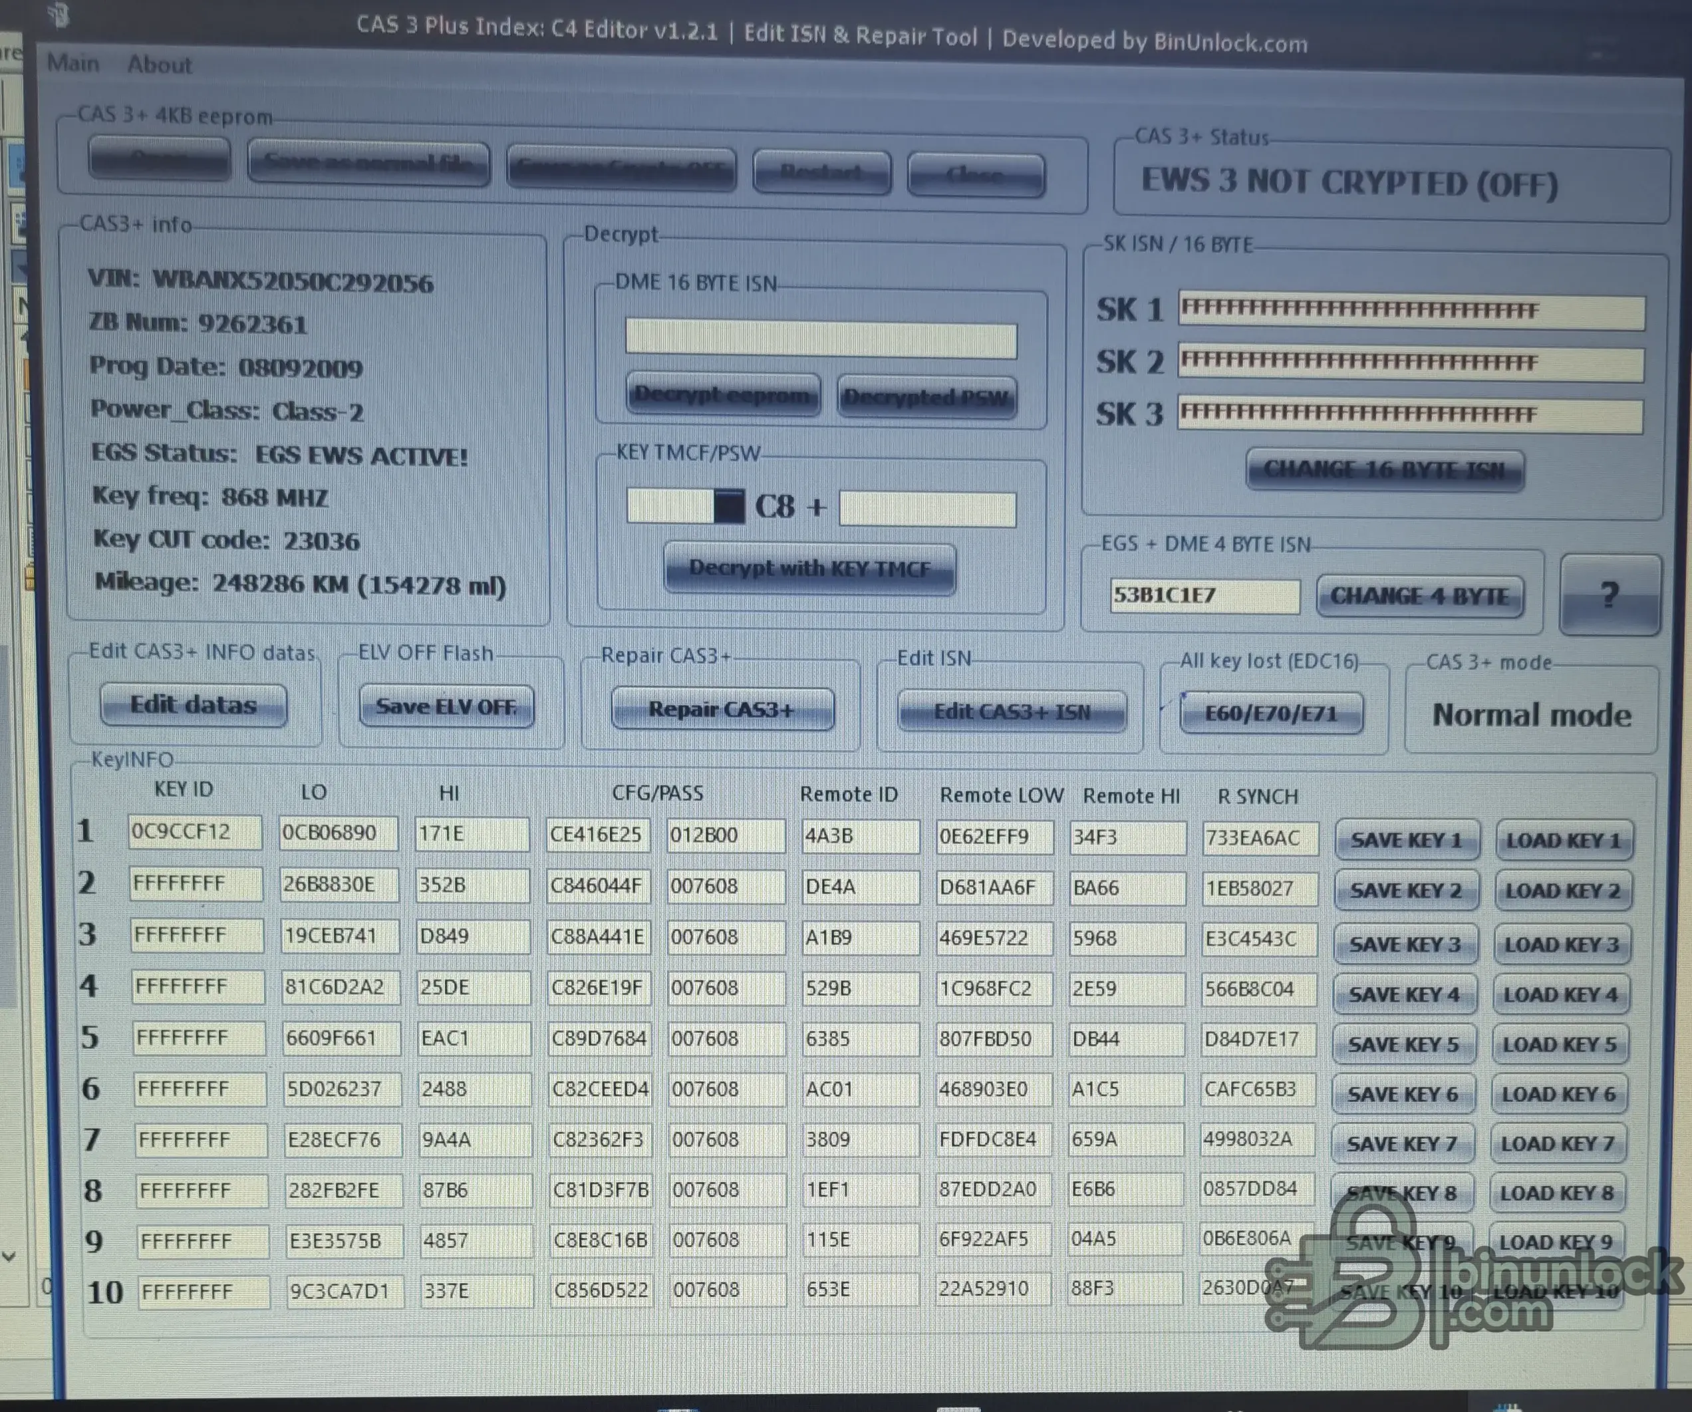The width and height of the screenshot is (1692, 1412).
Task: Click the PASS field 012B00
Action: 726,836
